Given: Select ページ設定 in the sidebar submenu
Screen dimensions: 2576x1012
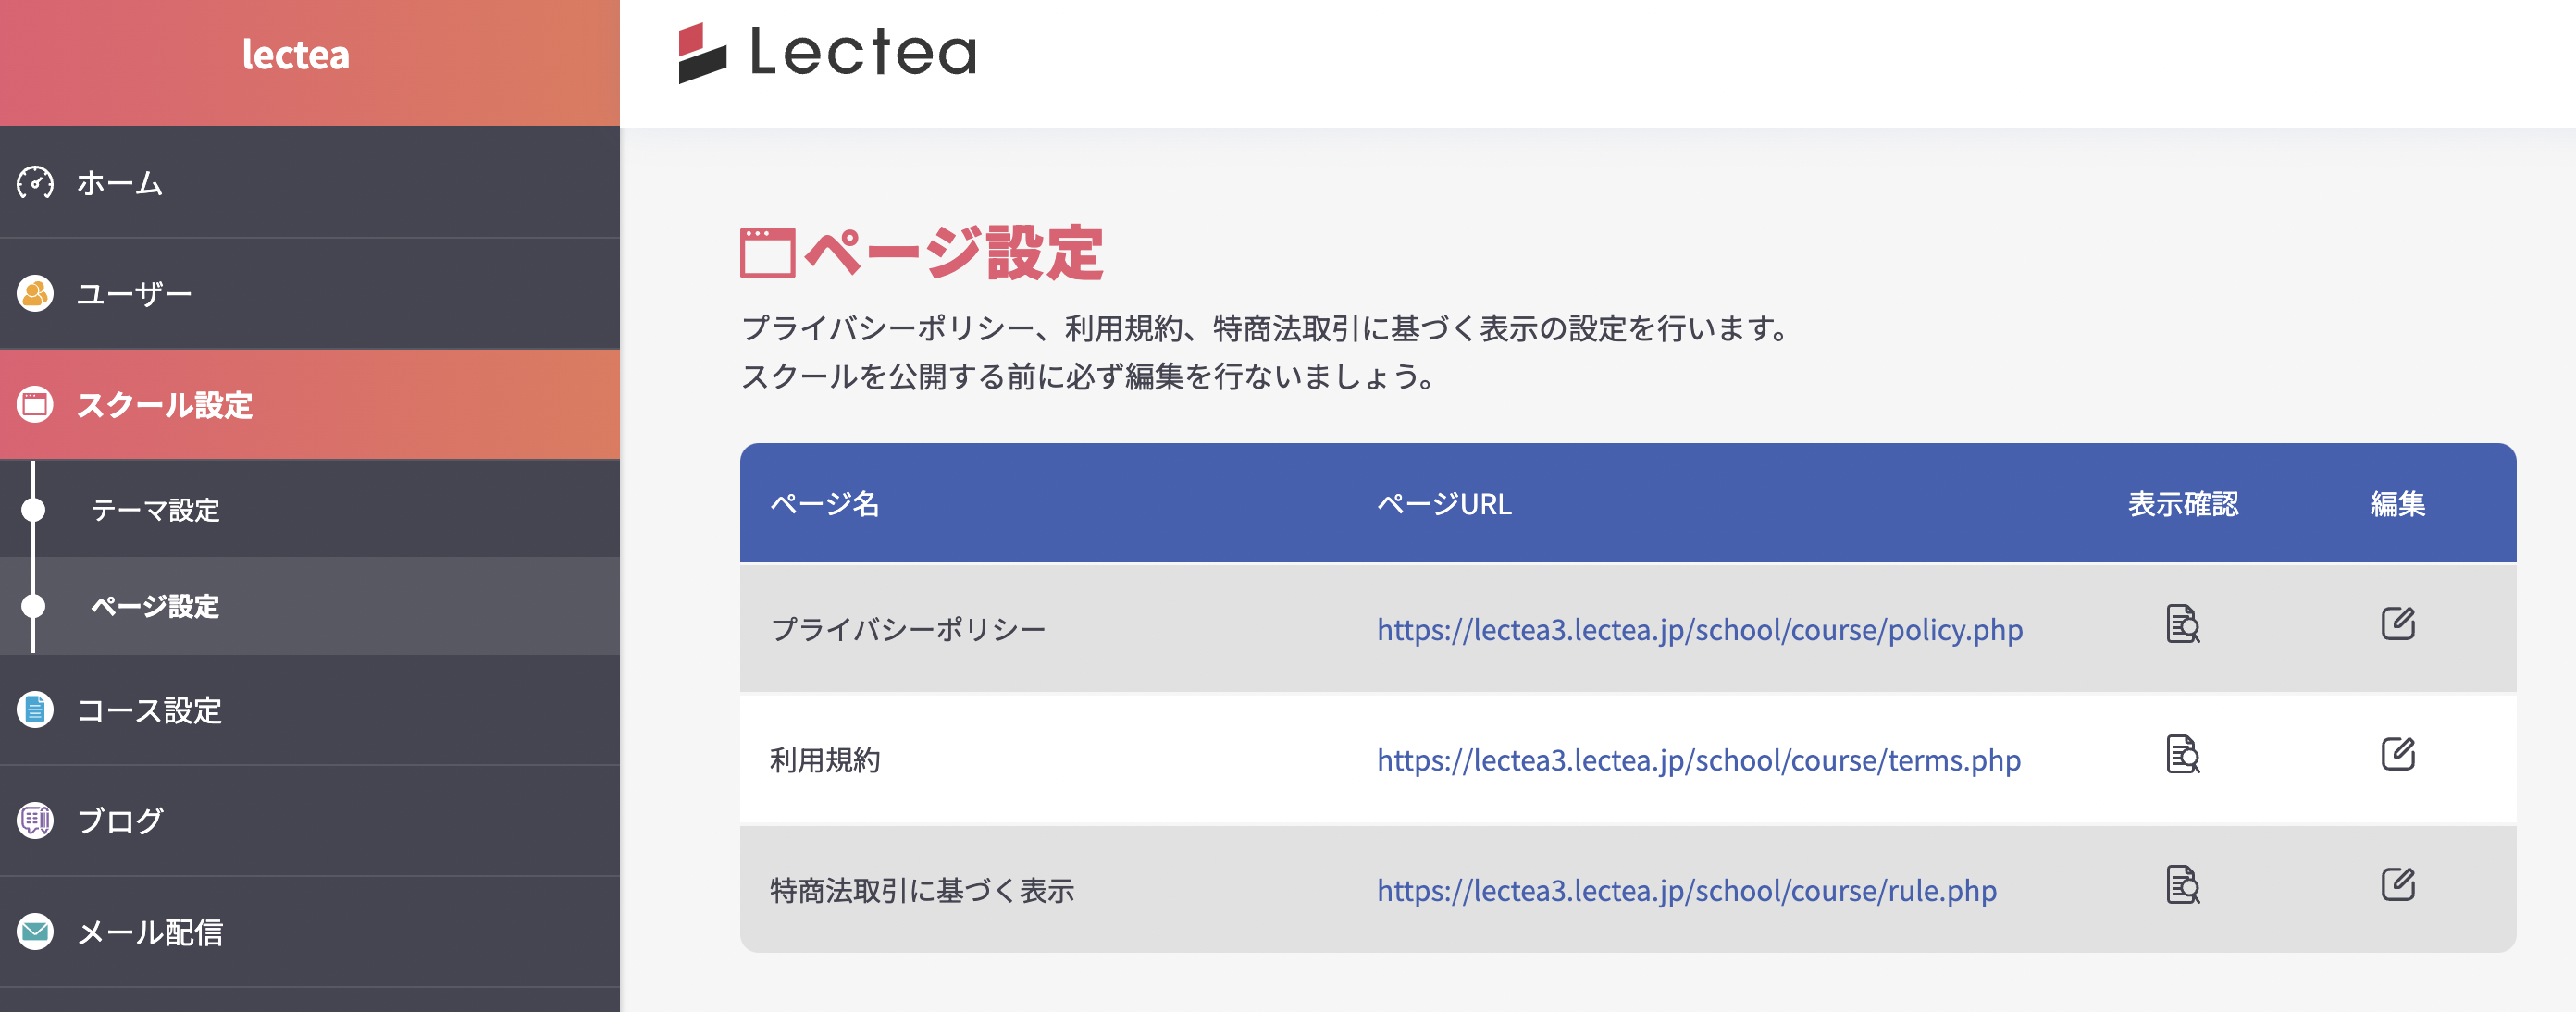Looking at the screenshot, I should pos(155,607).
